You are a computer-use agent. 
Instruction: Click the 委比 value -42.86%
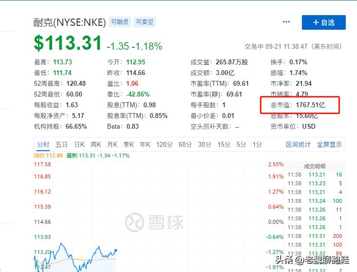point(138,94)
